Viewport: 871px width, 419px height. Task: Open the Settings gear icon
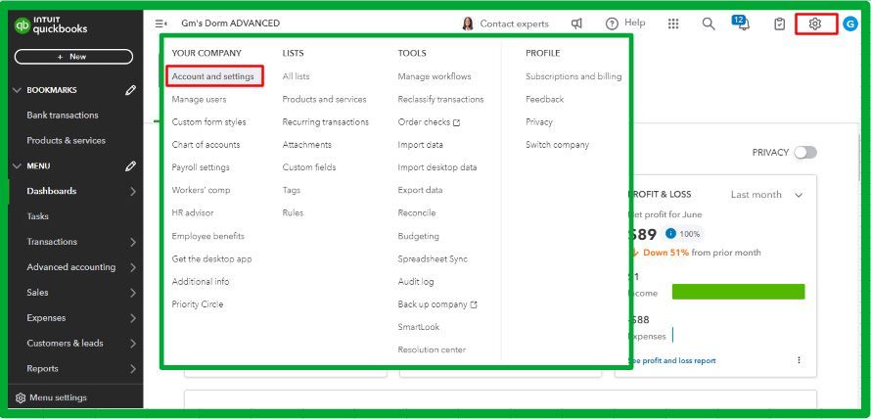pyautogui.click(x=815, y=23)
